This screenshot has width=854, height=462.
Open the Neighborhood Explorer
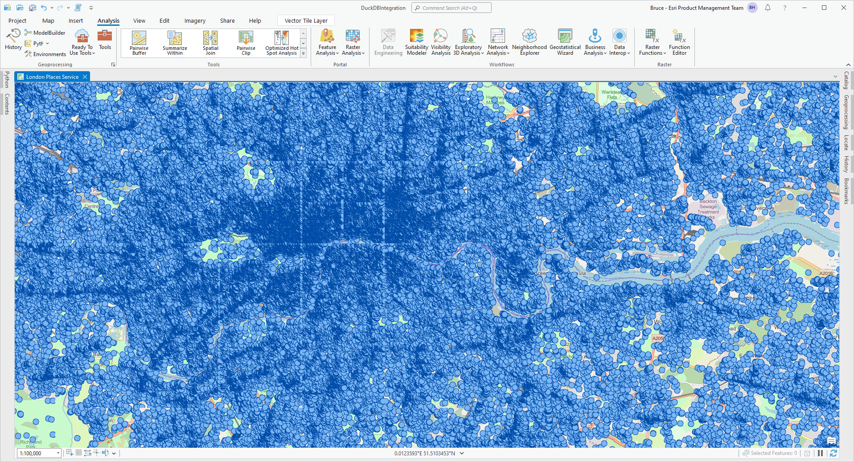[x=529, y=42]
